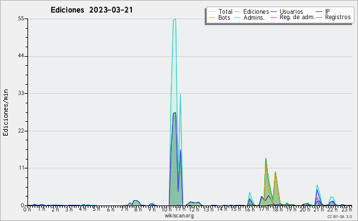358x221 pixels.
Task: Click the CC BY-SA 3.0 license text
Action: pyautogui.click(x=340, y=216)
